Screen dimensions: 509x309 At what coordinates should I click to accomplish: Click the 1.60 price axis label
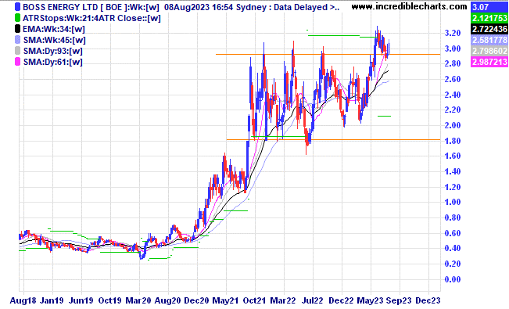[x=453, y=156]
